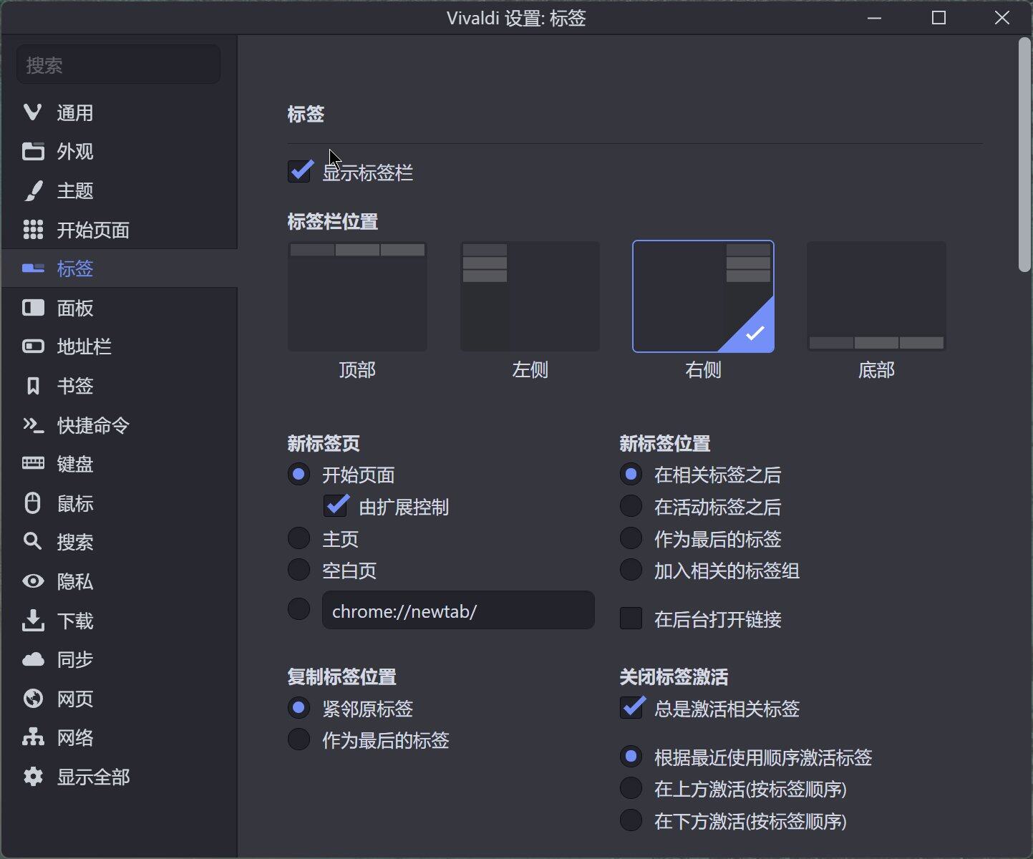The height and width of the screenshot is (859, 1033).
Task: Open the 快捷命令 settings section
Action: coord(119,425)
